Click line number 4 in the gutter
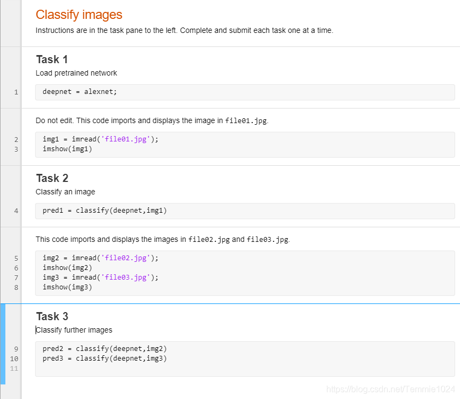This screenshot has height=399, width=460. (16, 211)
